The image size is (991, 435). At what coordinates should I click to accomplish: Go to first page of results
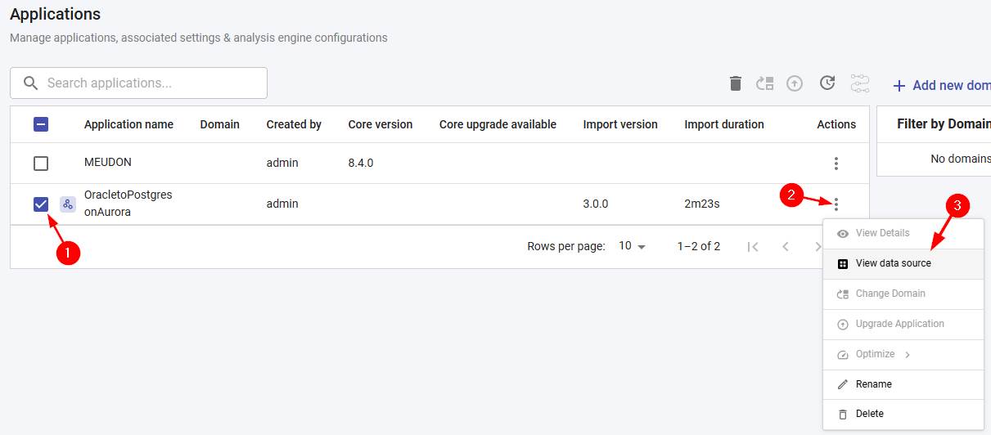click(x=753, y=246)
